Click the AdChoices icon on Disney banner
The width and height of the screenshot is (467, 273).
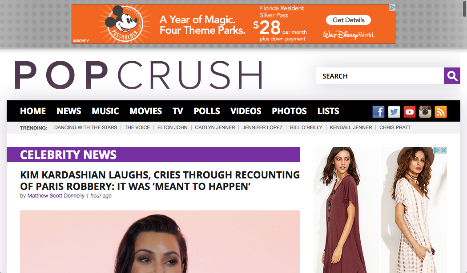click(x=392, y=8)
